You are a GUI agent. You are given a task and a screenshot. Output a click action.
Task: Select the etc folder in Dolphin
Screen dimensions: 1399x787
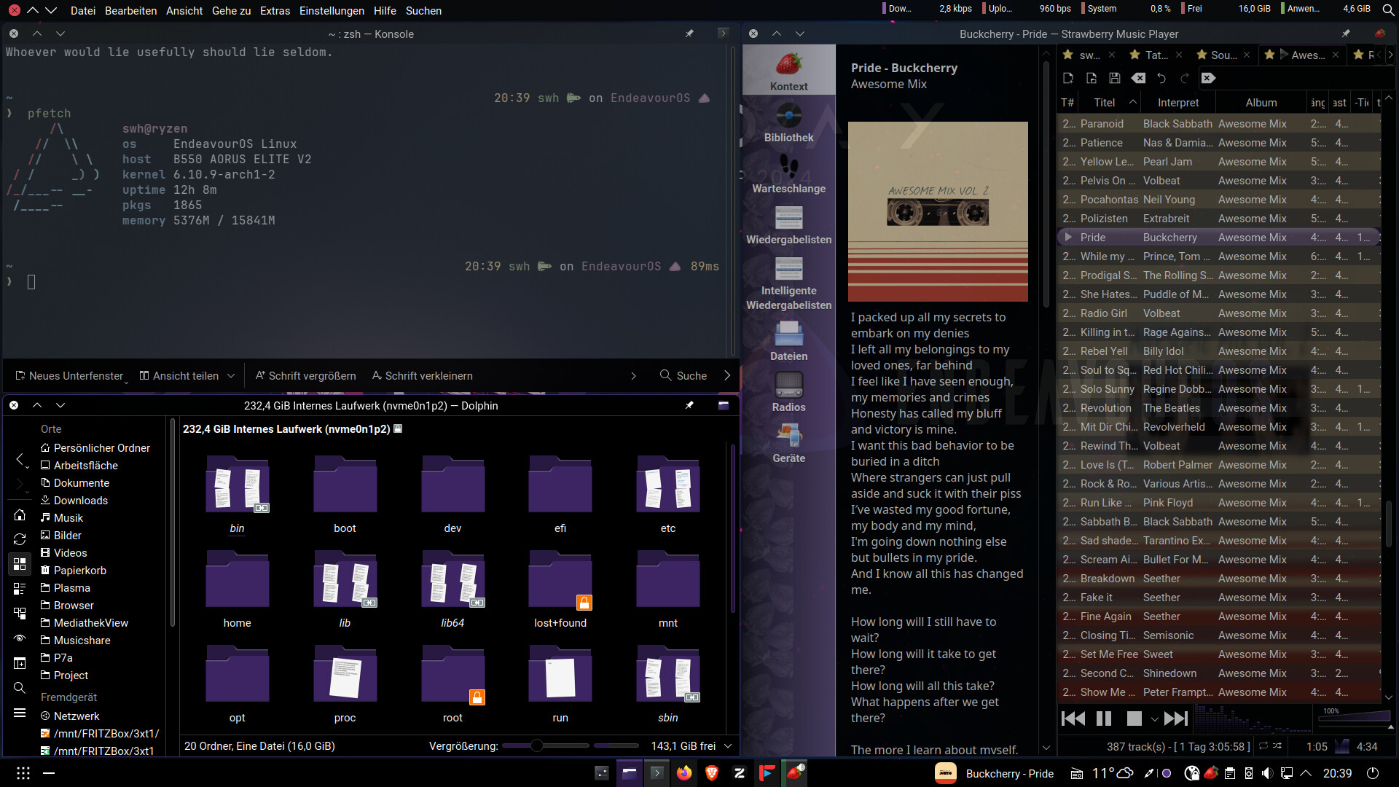[668, 495]
